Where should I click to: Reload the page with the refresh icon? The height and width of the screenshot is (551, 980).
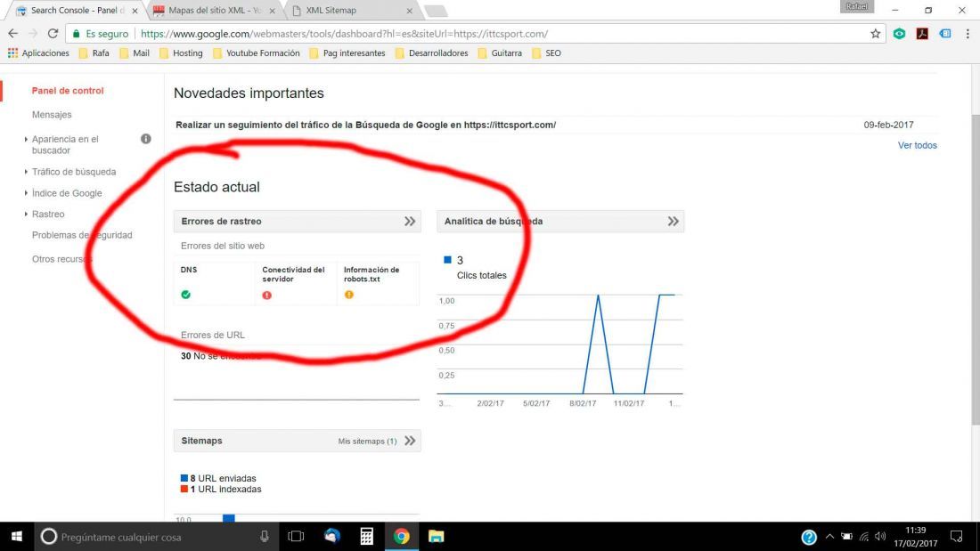[53, 34]
